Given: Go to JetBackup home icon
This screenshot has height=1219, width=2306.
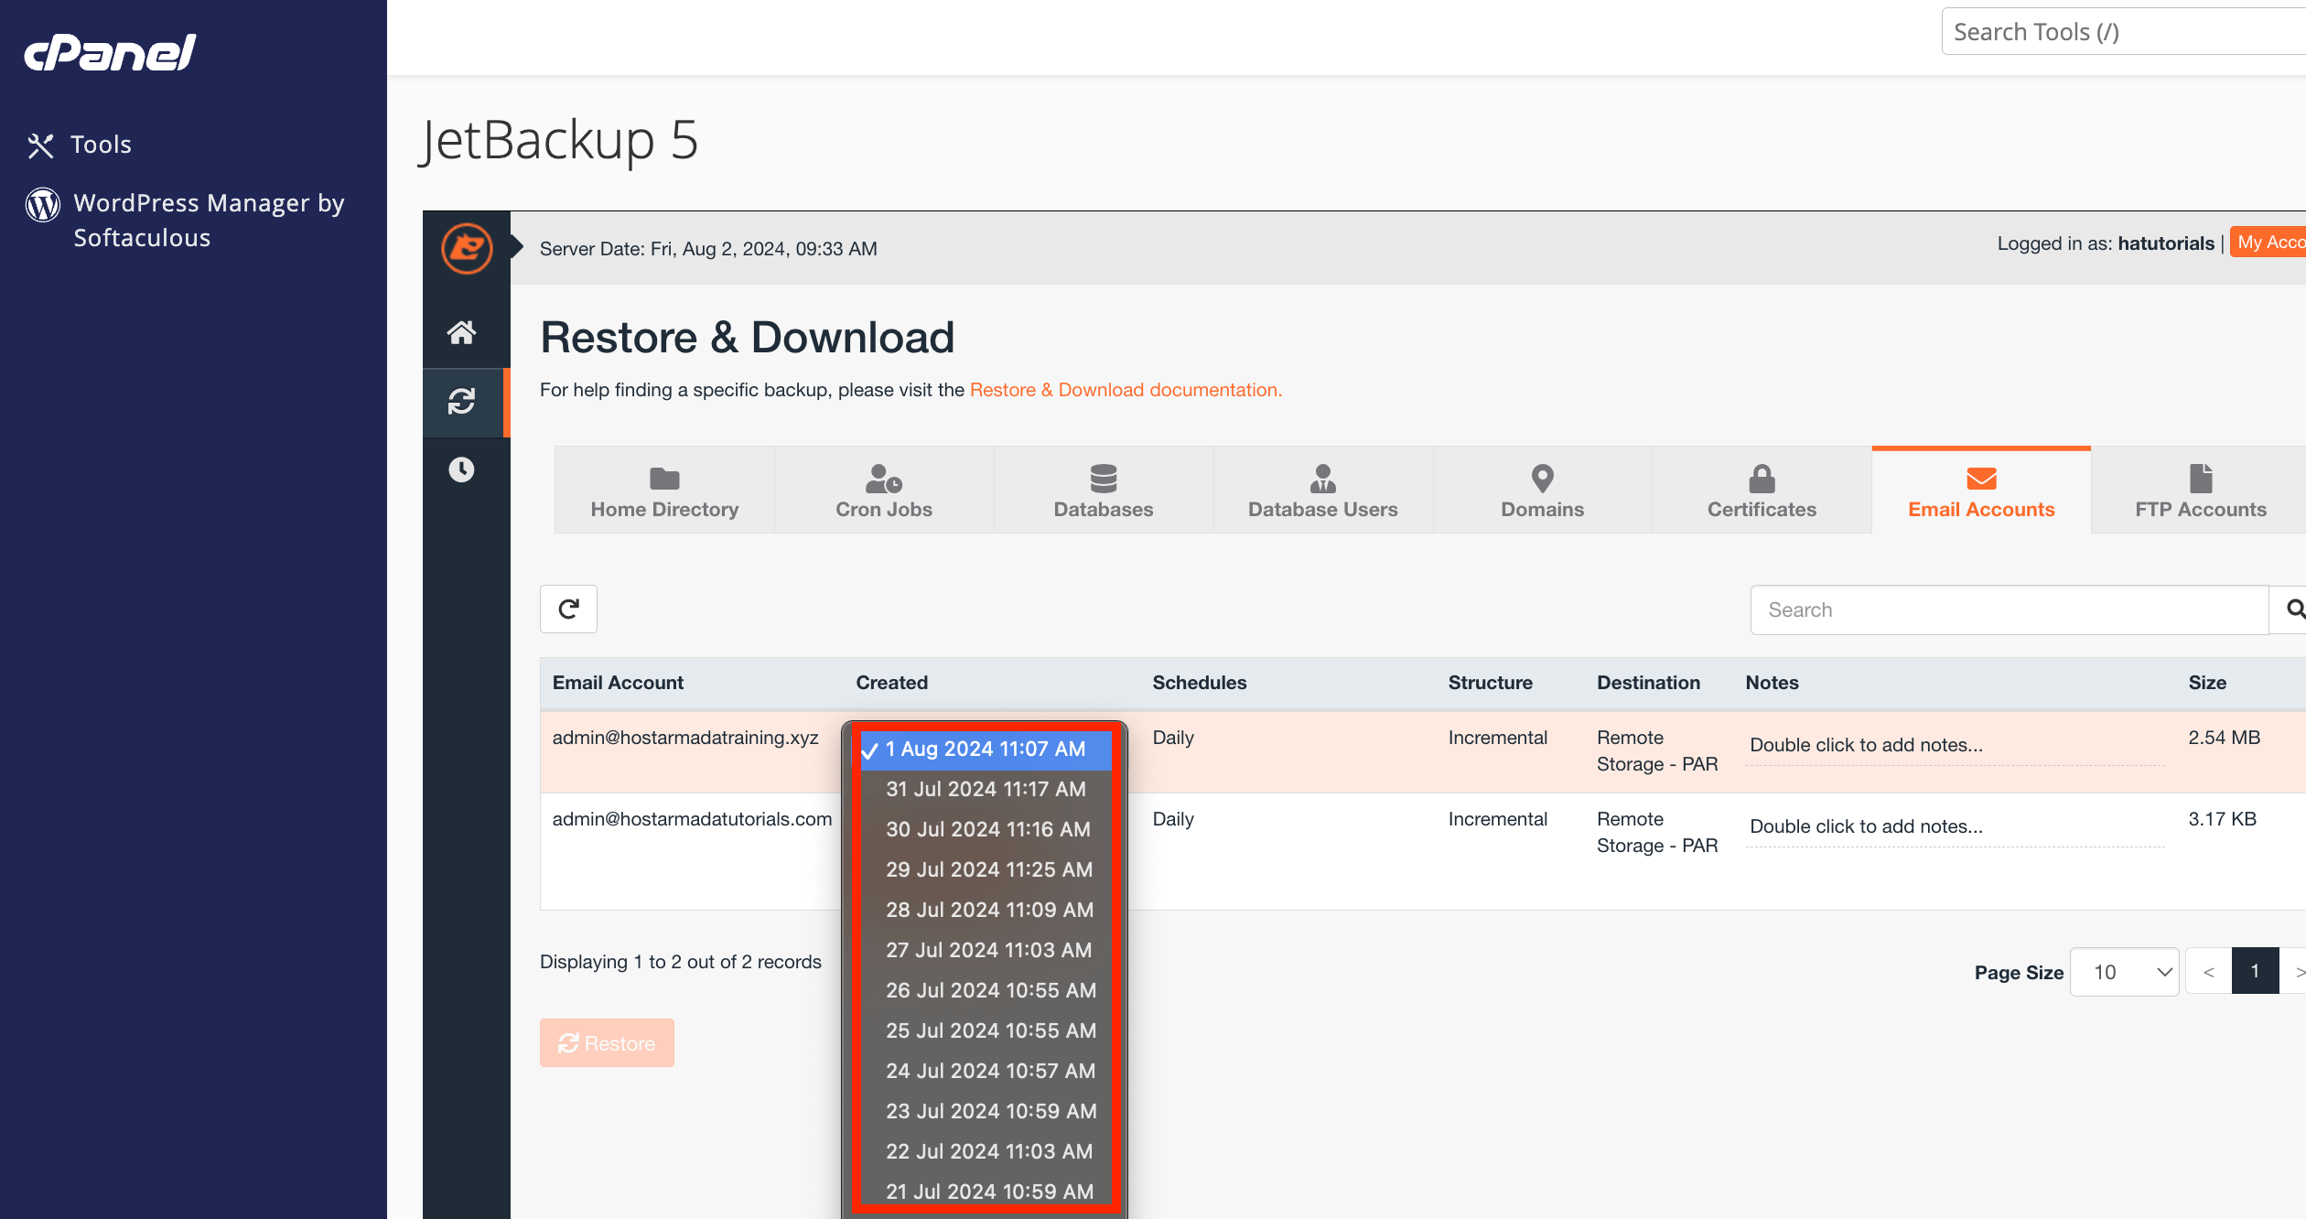Looking at the screenshot, I should tap(461, 332).
